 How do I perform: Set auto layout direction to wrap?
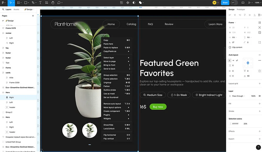click(237, 60)
